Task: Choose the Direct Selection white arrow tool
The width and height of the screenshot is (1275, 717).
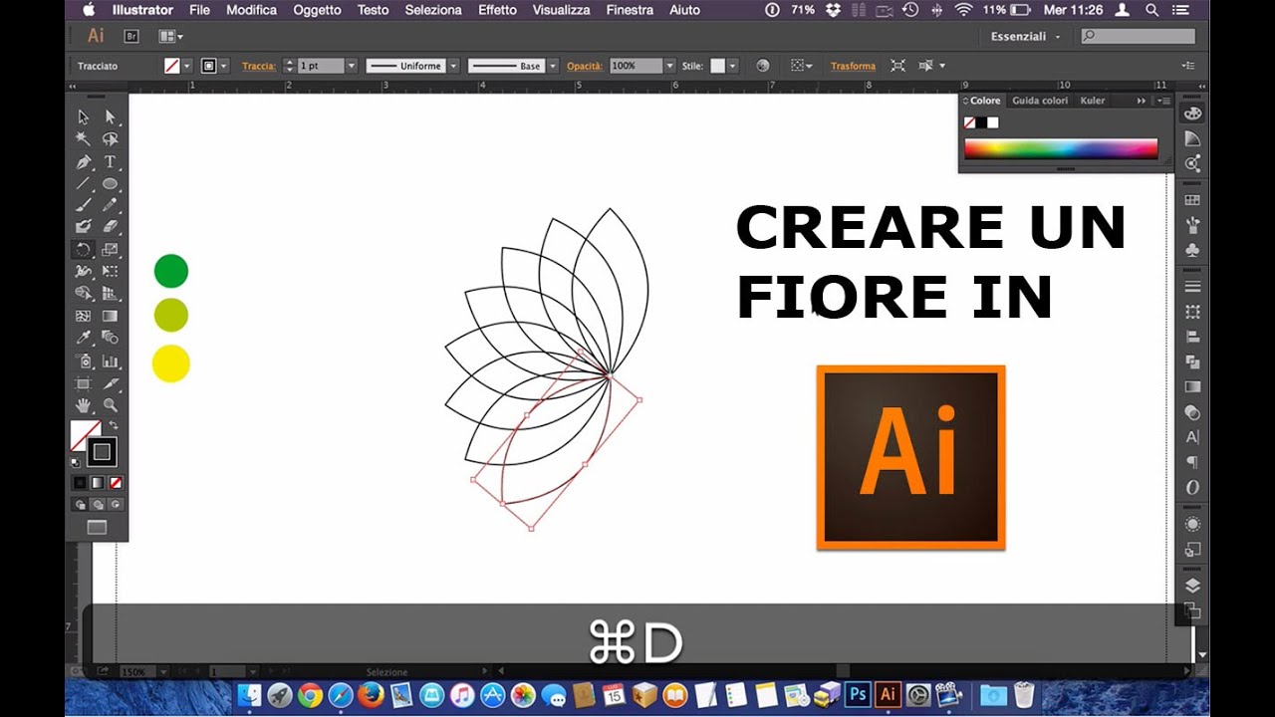Action: [x=110, y=117]
